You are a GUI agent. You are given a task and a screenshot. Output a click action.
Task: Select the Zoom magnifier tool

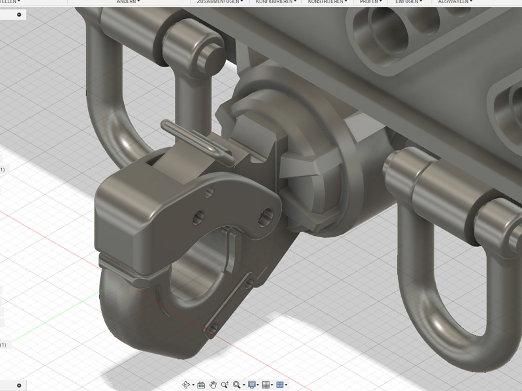[224, 385]
